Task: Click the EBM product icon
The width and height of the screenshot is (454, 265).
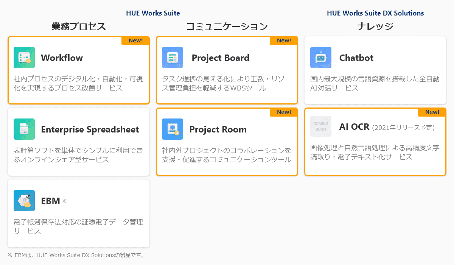Action: click(x=24, y=201)
